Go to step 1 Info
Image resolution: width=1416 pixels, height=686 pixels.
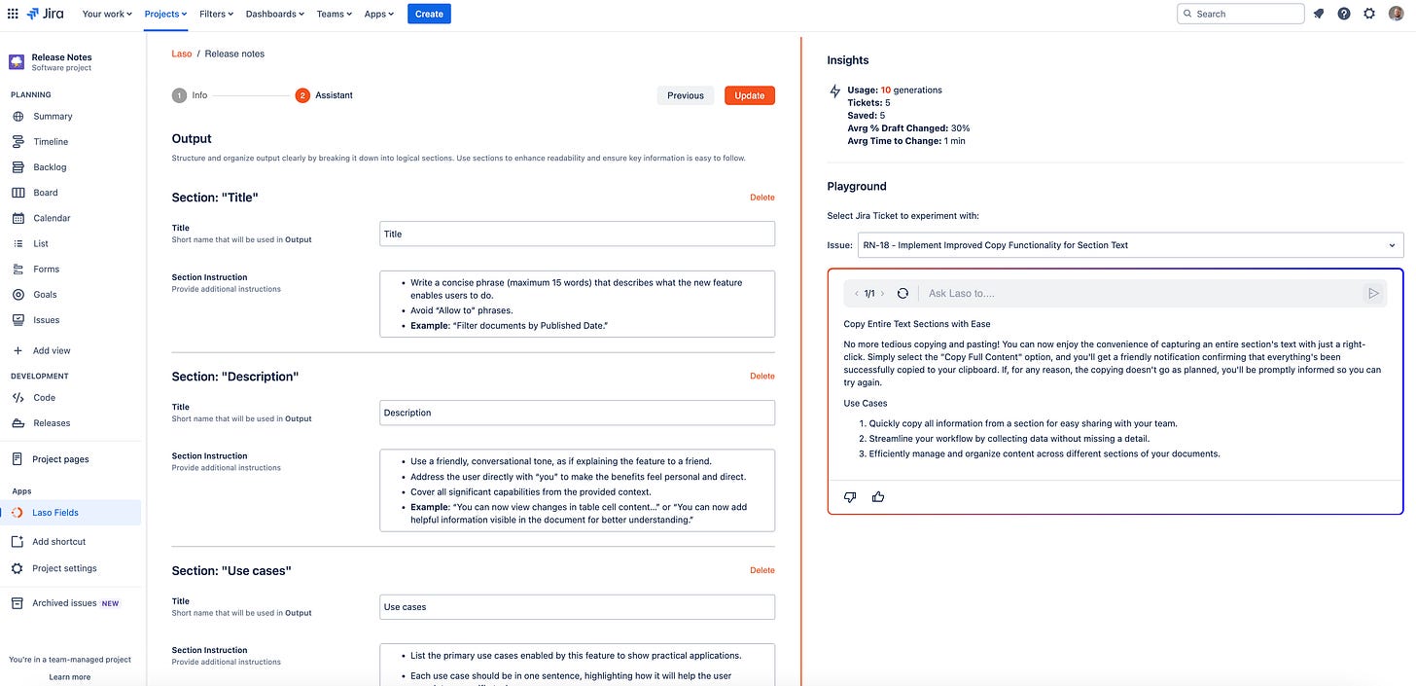tap(190, 95)
